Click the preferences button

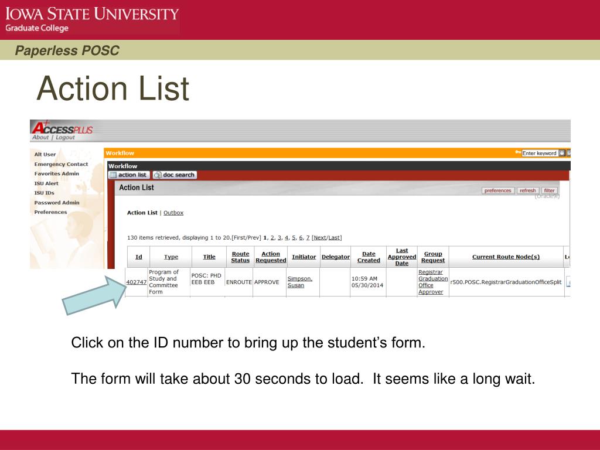pyautogui.click(x=497, y=190)
